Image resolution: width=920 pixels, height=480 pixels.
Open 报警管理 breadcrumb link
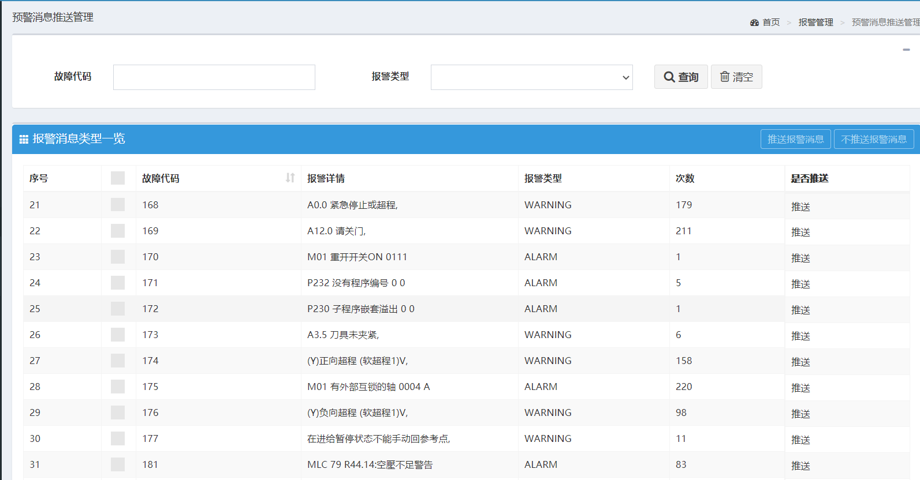(x=816, y=22)
